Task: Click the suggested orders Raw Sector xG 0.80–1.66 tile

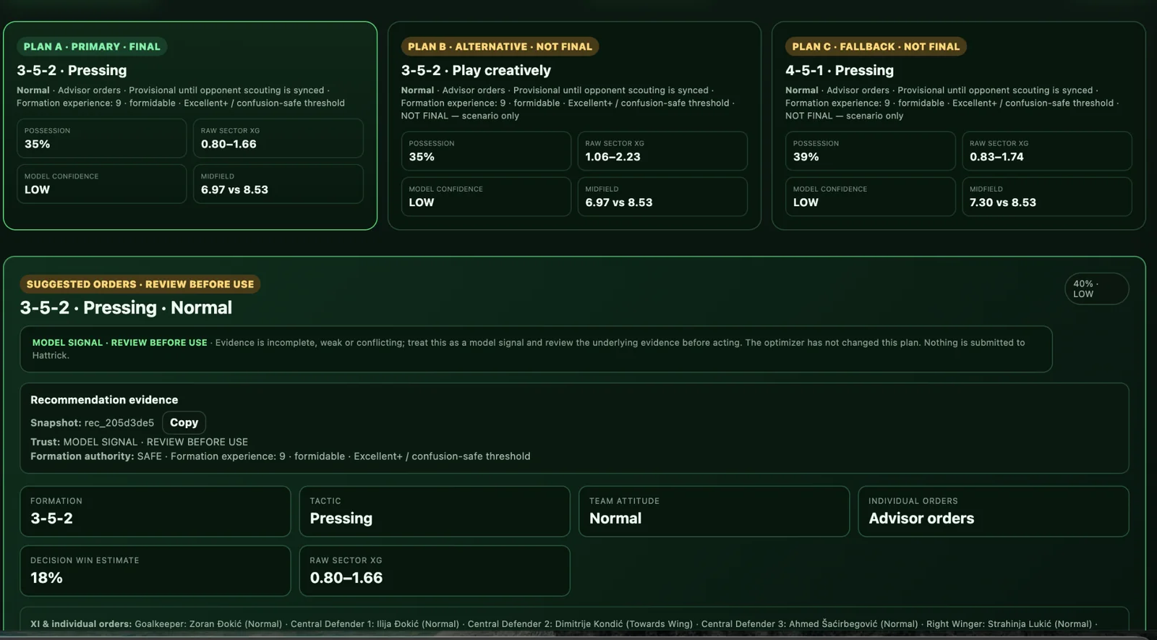Action: pos(435,571)
